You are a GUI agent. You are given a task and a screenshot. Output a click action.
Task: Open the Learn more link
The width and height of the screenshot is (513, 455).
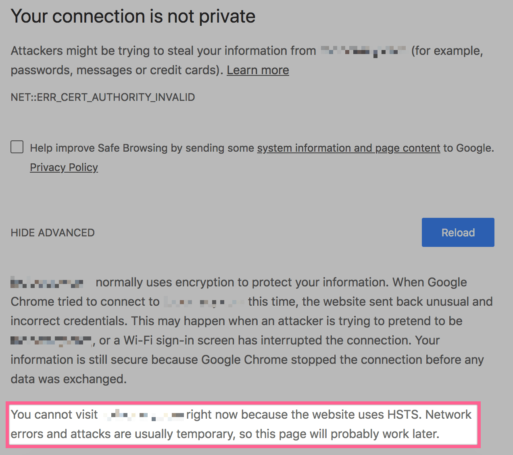click(258, 70)
